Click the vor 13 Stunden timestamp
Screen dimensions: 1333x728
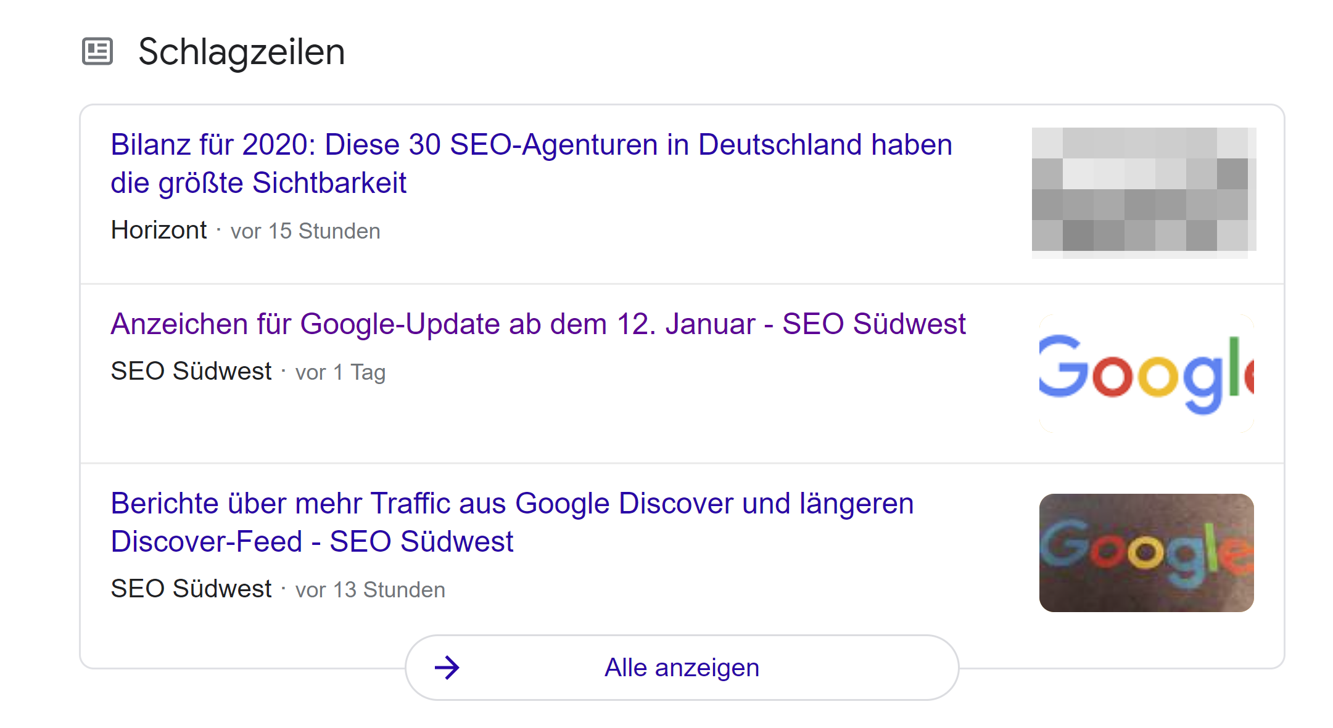pos(369,589)
